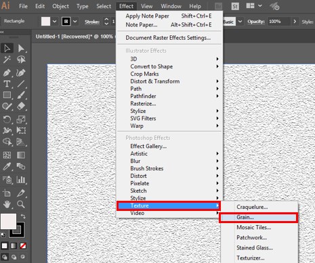Select the Zoom tool magnifier
This screenshot has width=315, height=263.
point(21,204)
